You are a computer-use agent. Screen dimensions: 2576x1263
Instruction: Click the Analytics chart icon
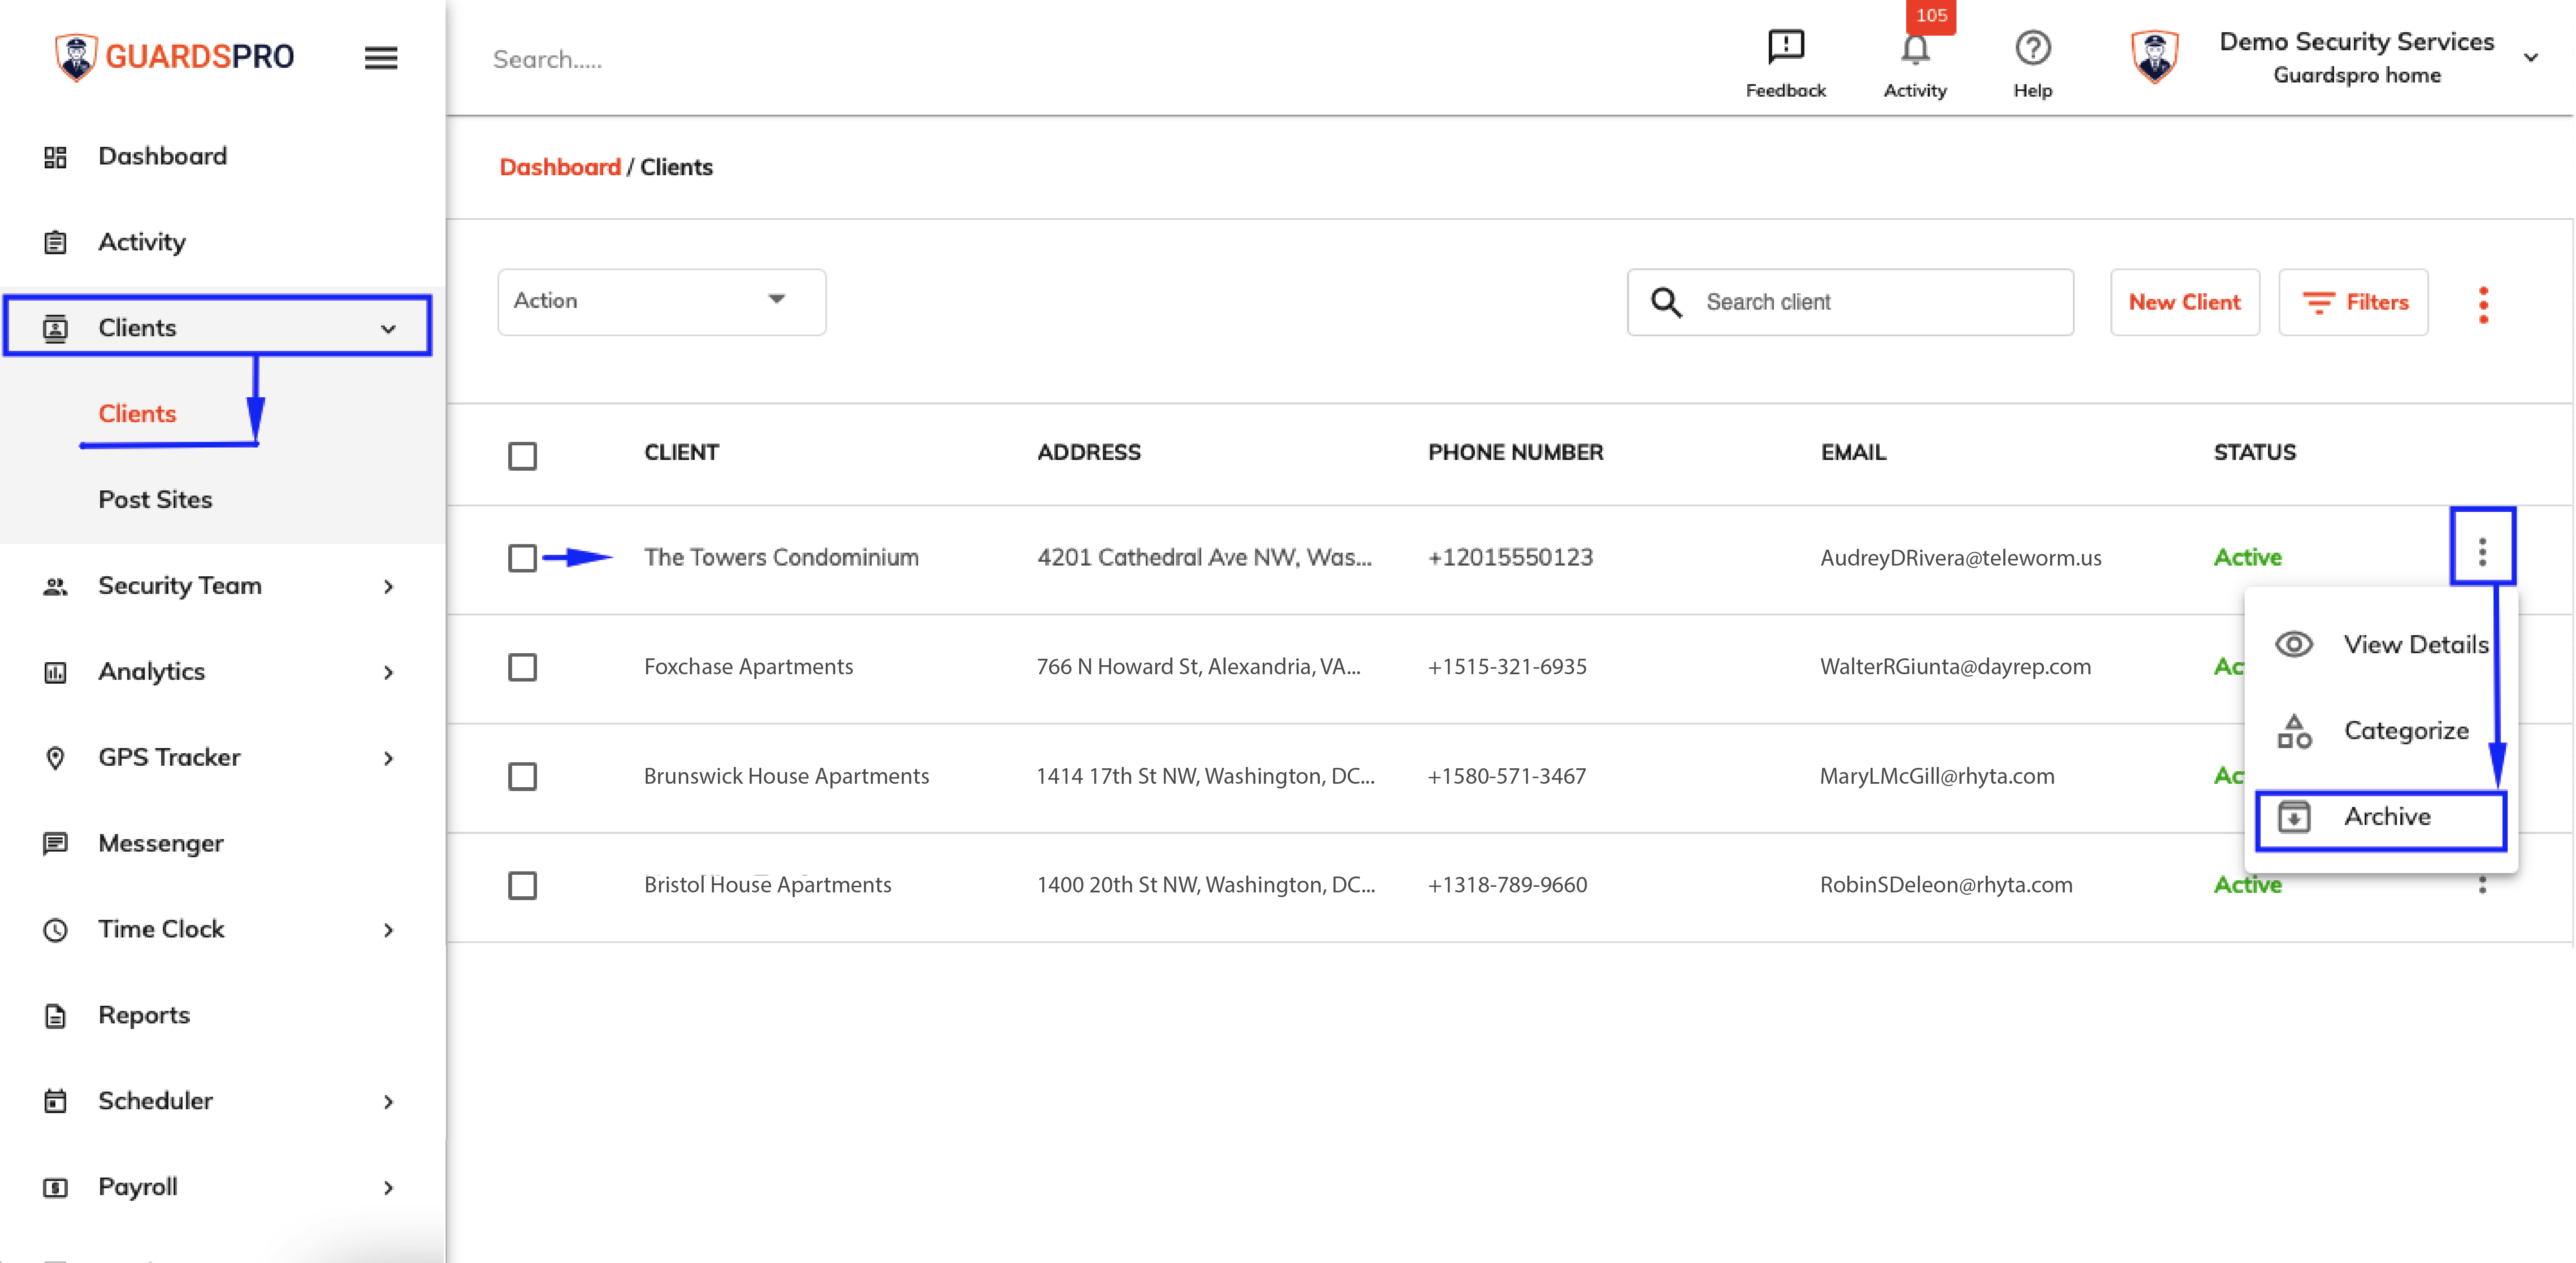click(x=55, y=673)
